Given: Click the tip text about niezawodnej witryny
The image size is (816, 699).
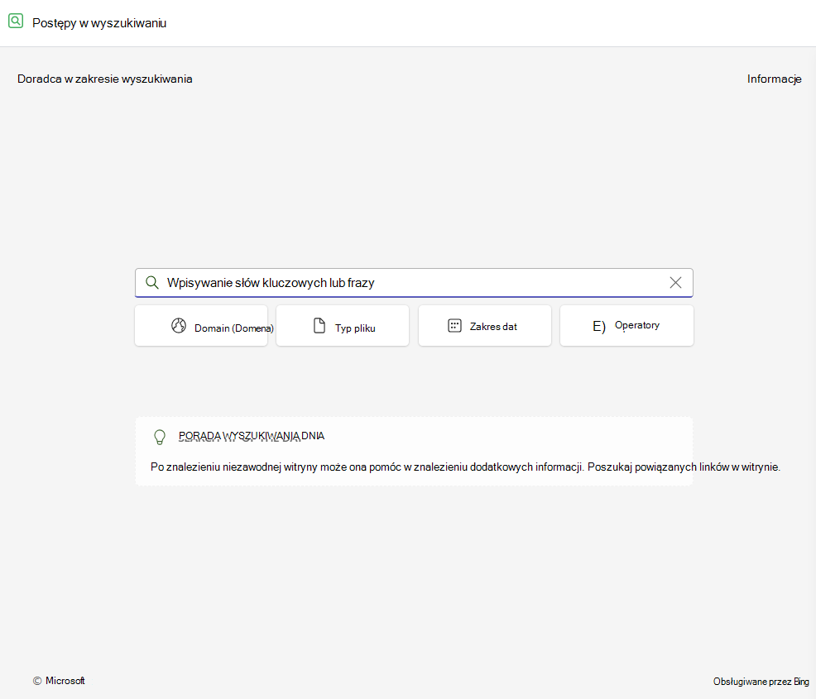Looking at the screenshot, I should (x=465, y=467).
